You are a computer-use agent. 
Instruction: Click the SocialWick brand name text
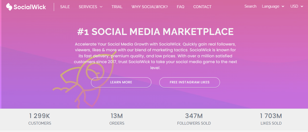tap(30, 7)
